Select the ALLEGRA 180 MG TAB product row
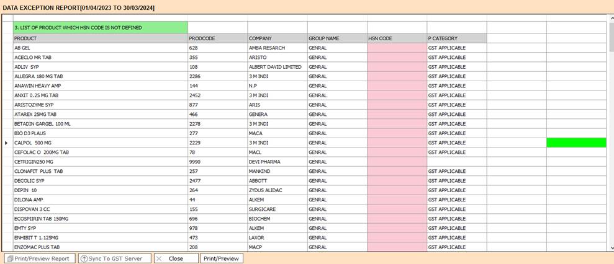 point(99,76)
